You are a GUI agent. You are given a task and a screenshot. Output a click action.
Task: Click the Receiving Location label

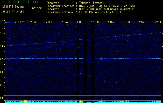coord(60,6)
